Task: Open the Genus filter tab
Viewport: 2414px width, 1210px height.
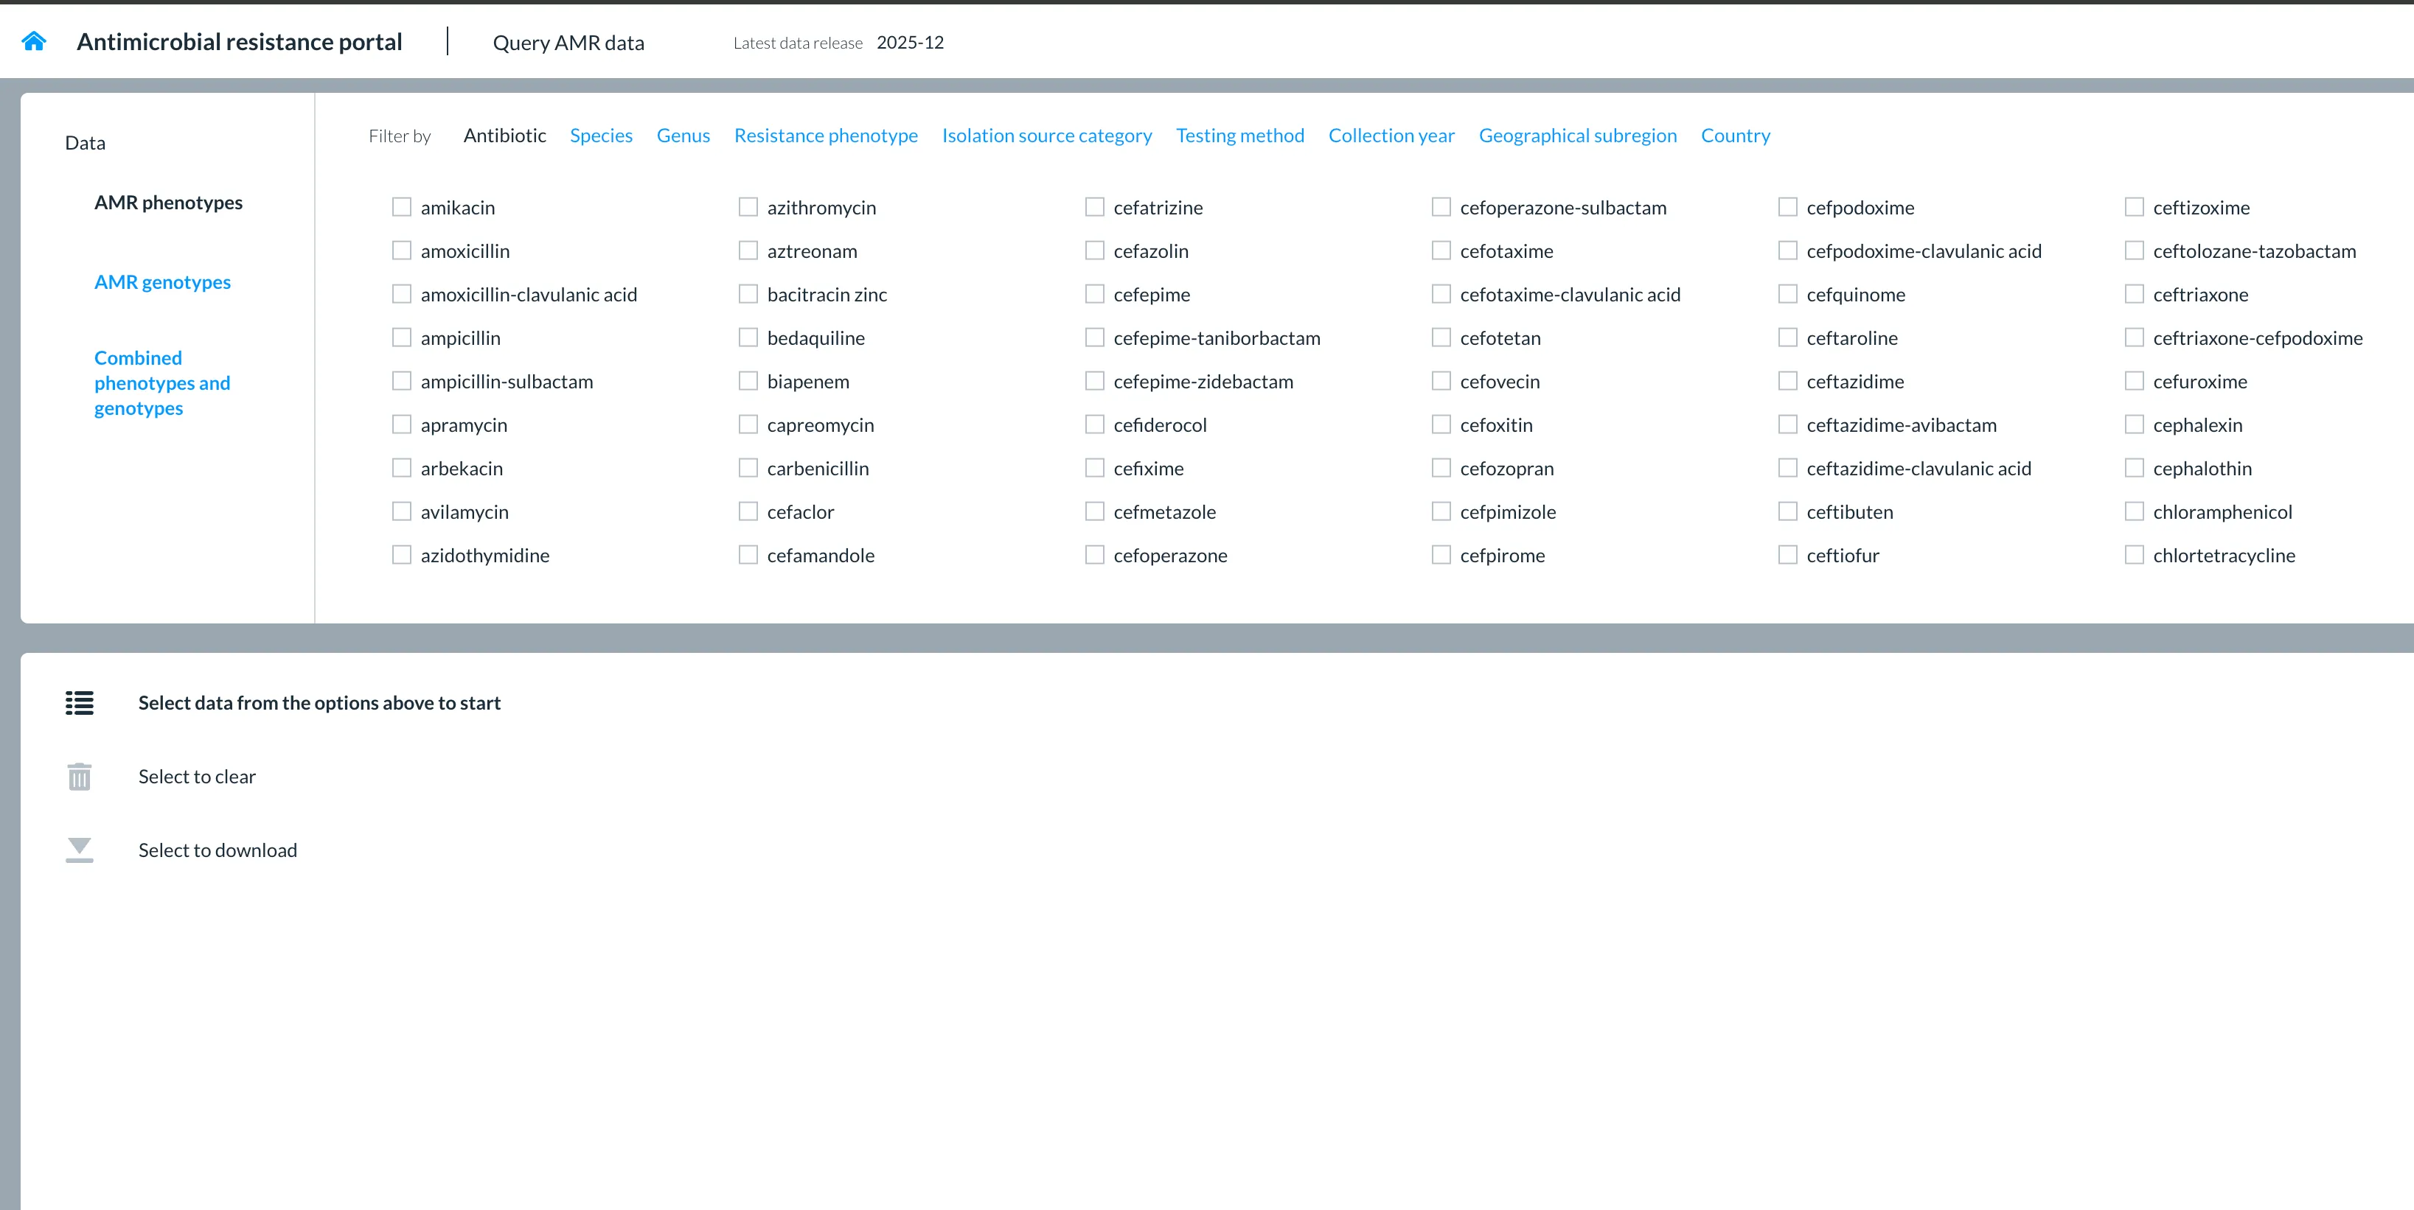Action: point(683,136)
